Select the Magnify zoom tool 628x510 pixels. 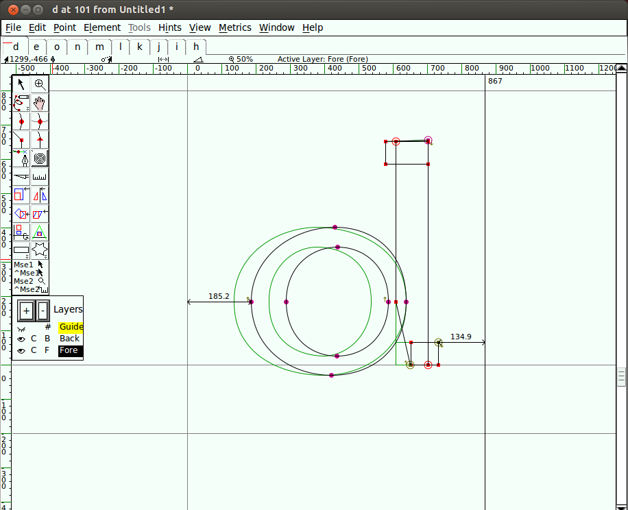pyautogui.click(x=40, y=85)
